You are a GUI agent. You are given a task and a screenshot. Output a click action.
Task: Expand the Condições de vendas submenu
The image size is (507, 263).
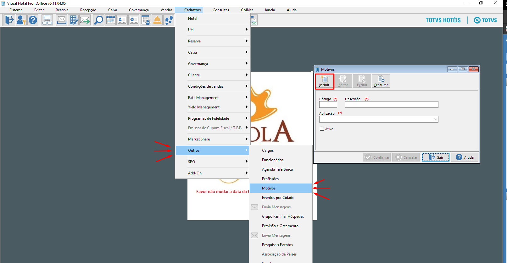(x=213, y=86)
